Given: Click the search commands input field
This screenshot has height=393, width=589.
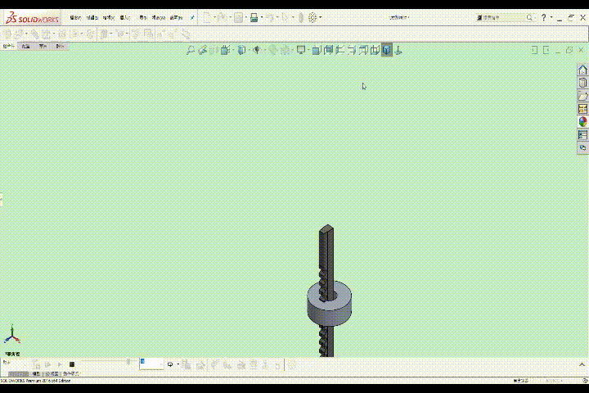Looking at the screenshot, I should point(502,17).
